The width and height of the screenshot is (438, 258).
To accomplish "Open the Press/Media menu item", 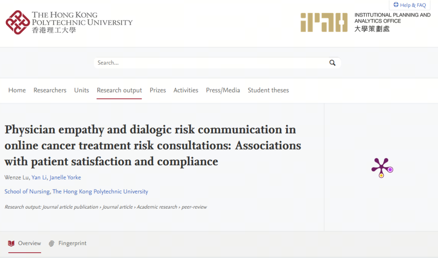I will [x=223, y=90].
